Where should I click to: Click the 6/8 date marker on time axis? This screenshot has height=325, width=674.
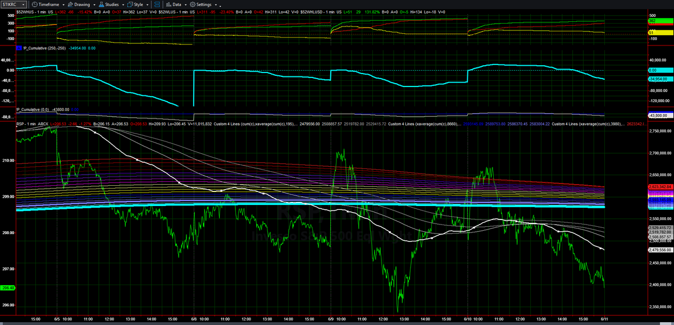pyautogui.click(x=195, y=319)
